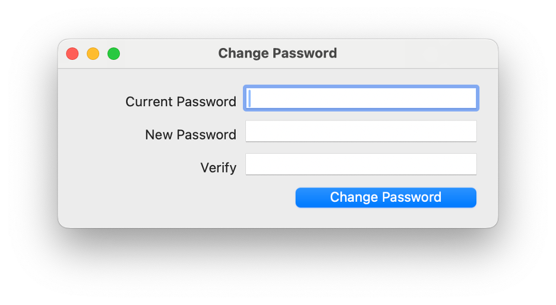Click the "Change Password" window title text
The height and width of the screenshot is (305, 556).
tap(277, 53)
